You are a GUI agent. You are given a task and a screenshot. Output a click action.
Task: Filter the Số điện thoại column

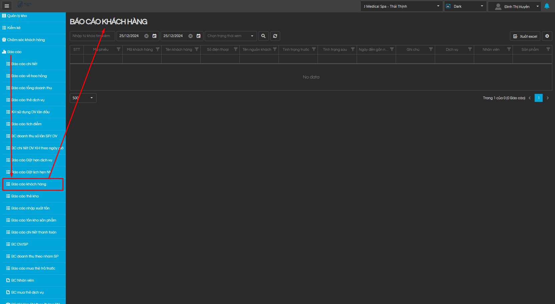(236, 49)
